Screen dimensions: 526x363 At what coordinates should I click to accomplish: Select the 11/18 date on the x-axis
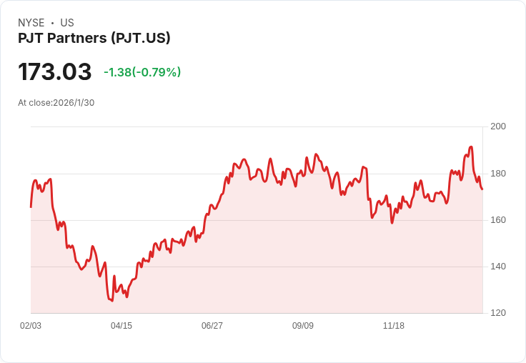tap(394, 326)
